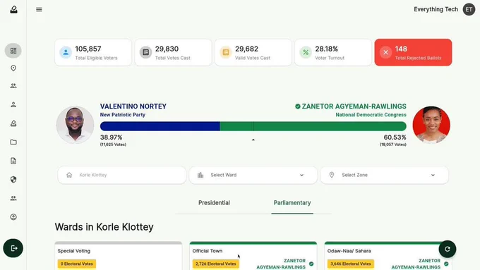Click the rejected ballots X icon

[385, 53]
